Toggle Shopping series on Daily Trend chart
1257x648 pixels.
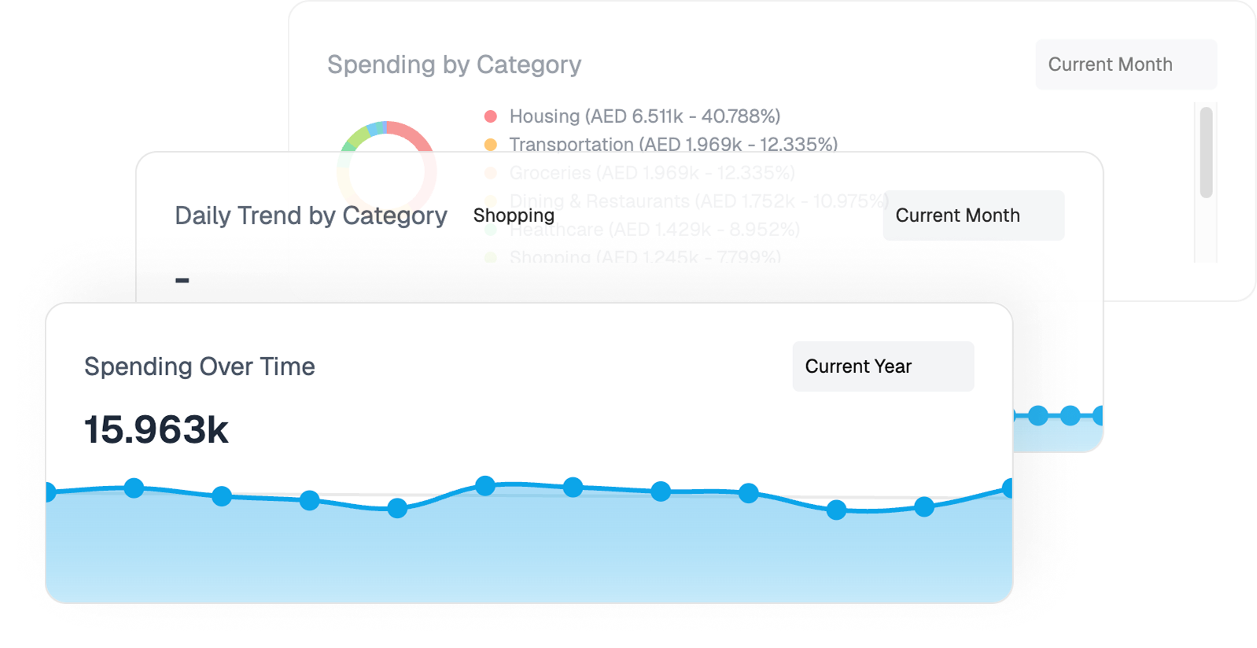513,215
